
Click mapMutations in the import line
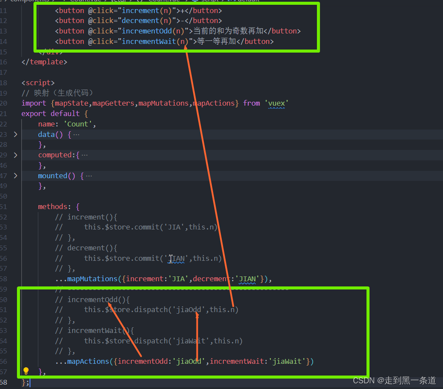(163, 103)
